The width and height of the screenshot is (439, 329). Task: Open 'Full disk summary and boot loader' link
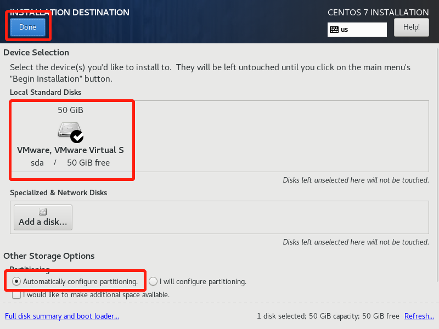click(x=61, y=316)
